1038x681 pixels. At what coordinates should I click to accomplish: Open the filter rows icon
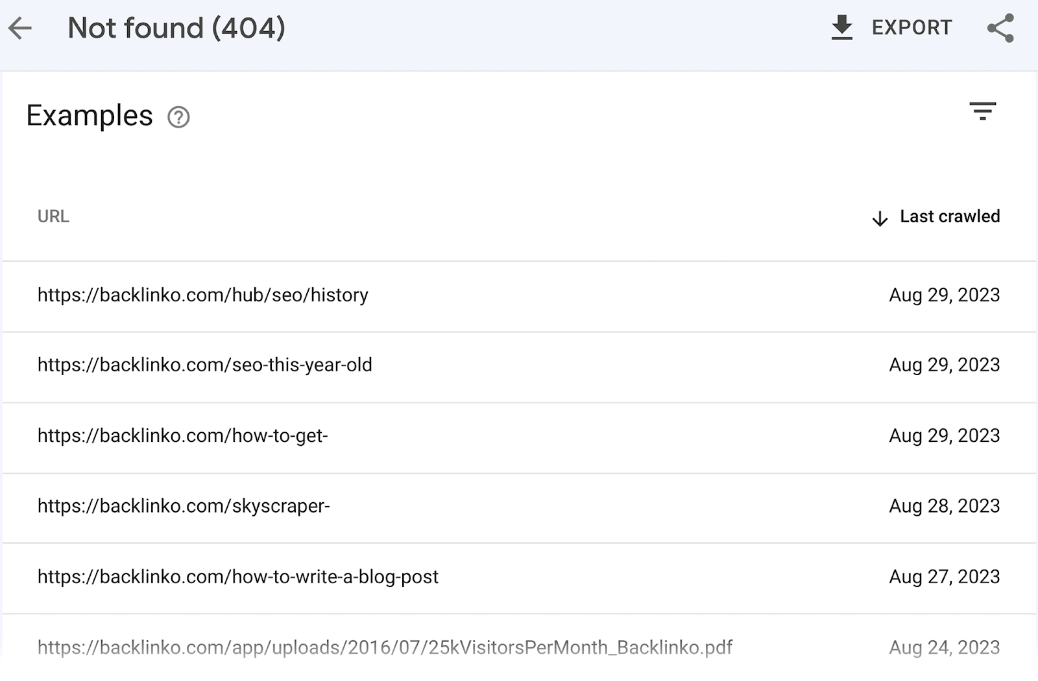982,111
